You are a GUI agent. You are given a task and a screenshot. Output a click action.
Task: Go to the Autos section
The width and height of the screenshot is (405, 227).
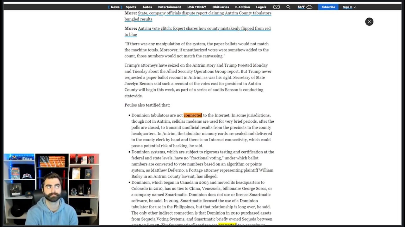[147, 7]
